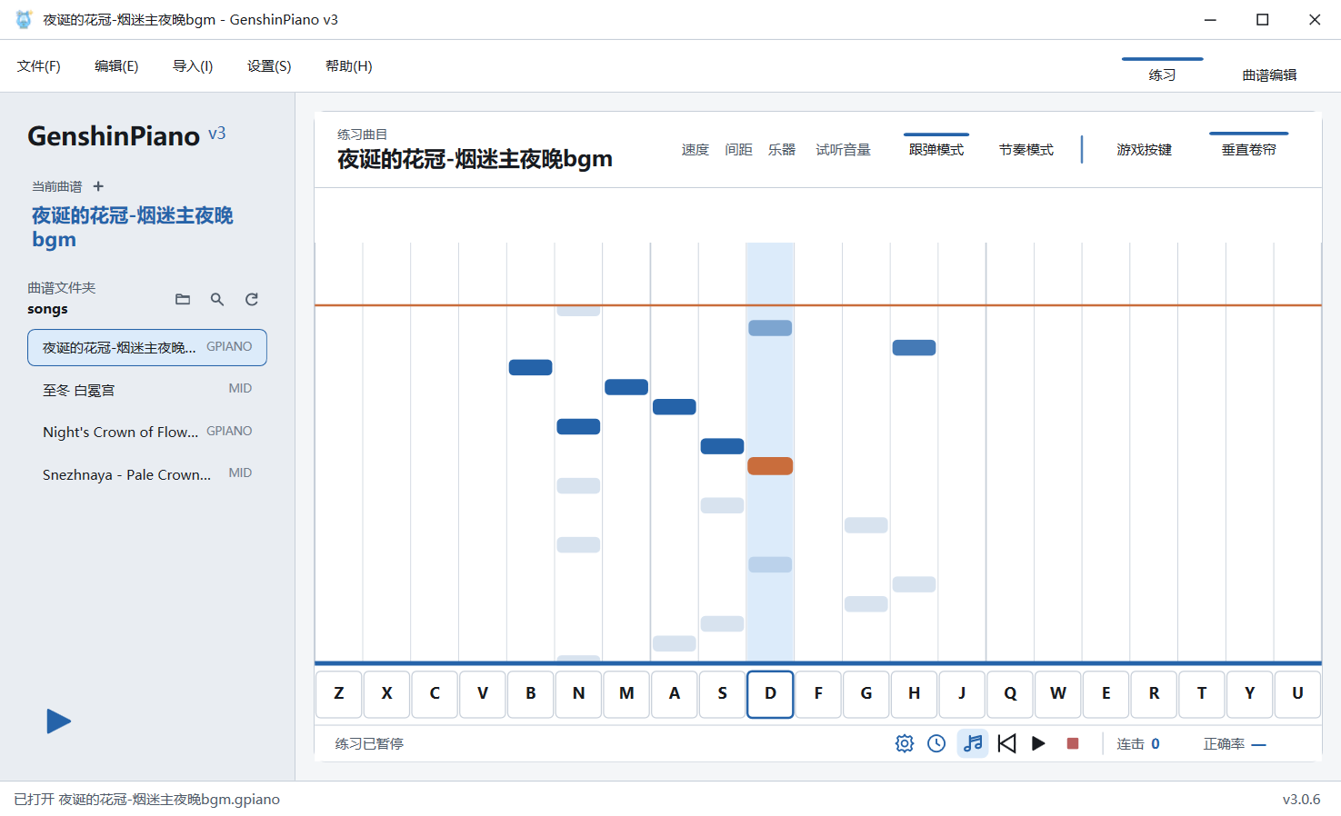Rewind to the start of practice
The image size is (1341, 816).
pyautogui.click(x=1006, y=743)
